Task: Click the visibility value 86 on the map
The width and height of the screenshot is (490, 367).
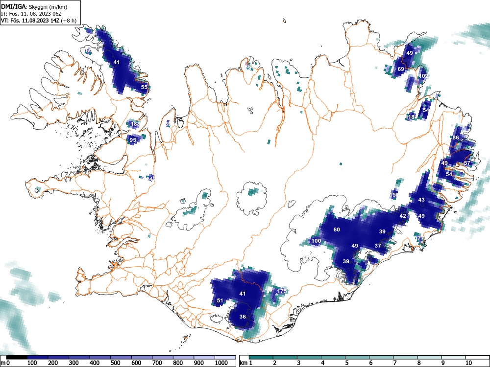Action: [456, 138]
